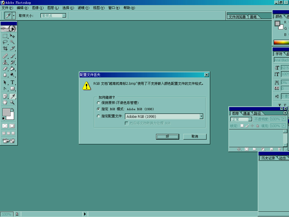Image resolution: width=289 pixels, height=217 pixels.
Task: Select the Rectangle shape tool
Action: coord(12,88)
